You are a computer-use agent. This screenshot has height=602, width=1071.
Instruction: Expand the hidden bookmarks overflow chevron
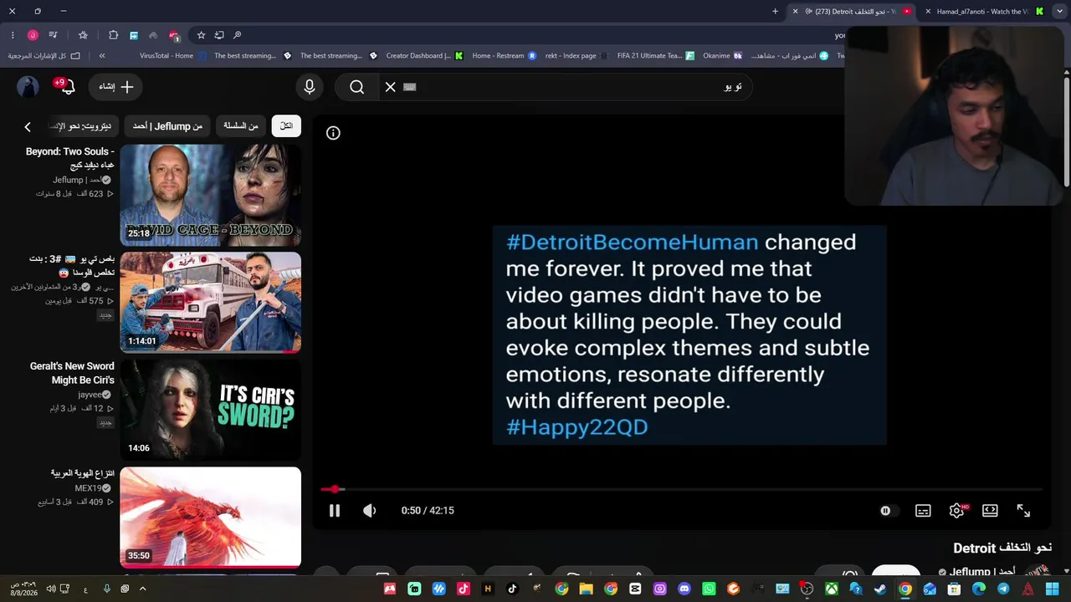coord(102,56)
